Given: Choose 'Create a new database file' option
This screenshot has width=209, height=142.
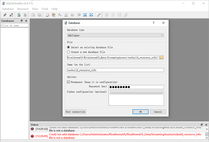Looking at the screenshot, I should point(69,52).
